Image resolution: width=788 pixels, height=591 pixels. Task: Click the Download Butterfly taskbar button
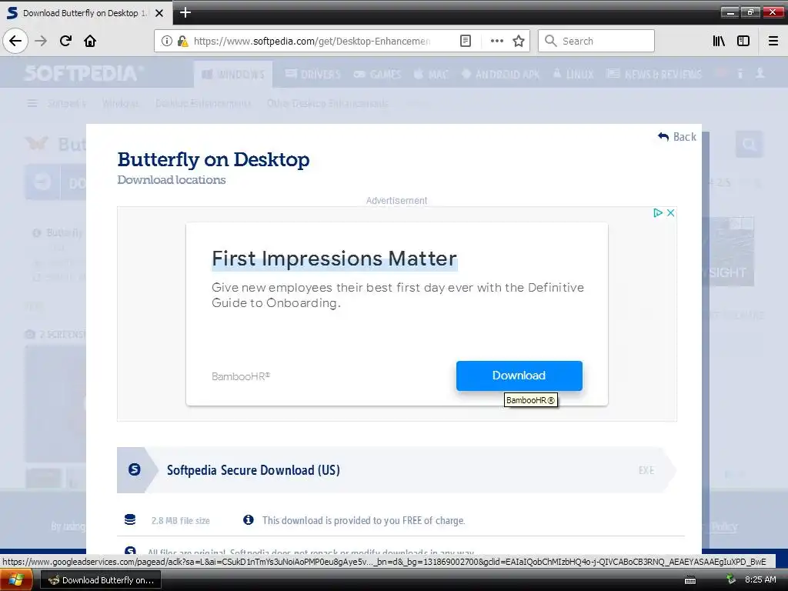tap(101, 580)
